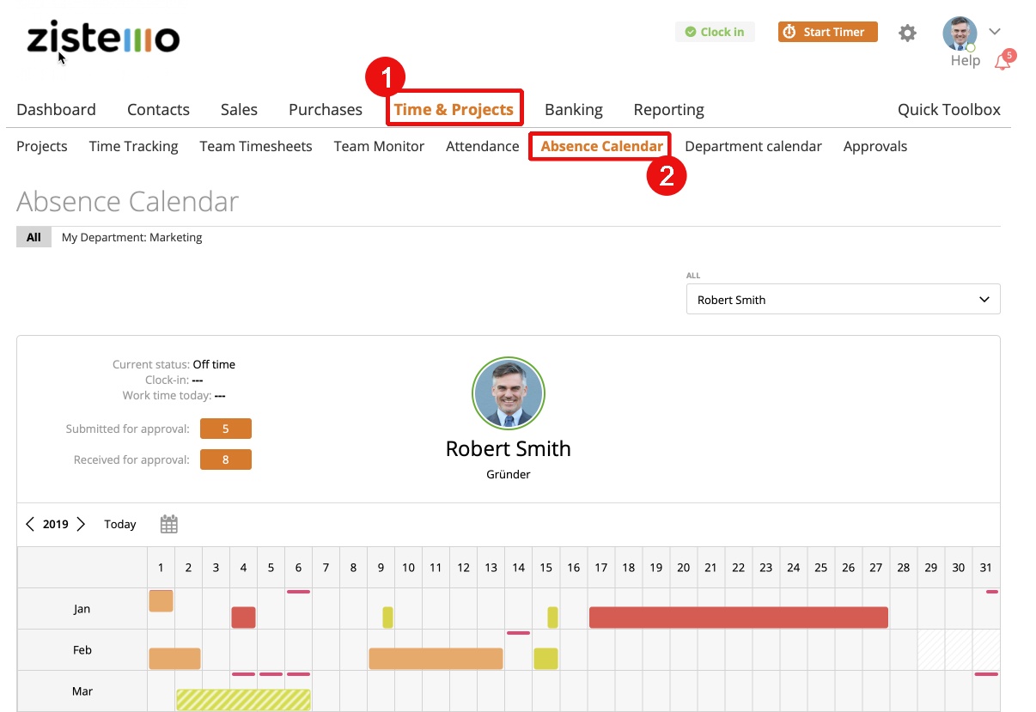Image resolution: width=1036 pixels, height=712 pixels.
Task: Click the Start Timer button
Action: pos(828,32)
